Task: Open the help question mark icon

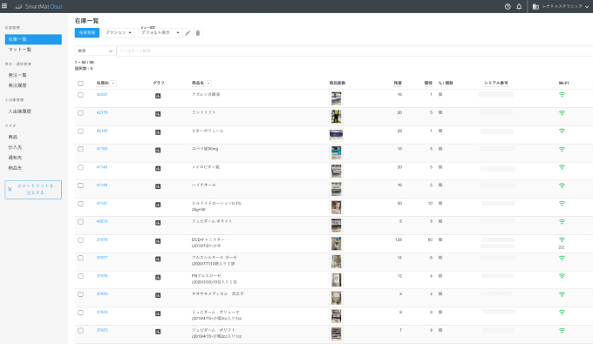Action: (x=508, y=6)
